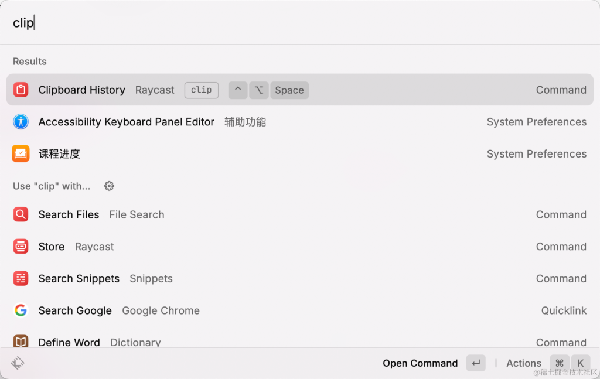This screenshot has width=600, height=379.
Task: Click the Clipboard History red icon
Action: (21, 90)
